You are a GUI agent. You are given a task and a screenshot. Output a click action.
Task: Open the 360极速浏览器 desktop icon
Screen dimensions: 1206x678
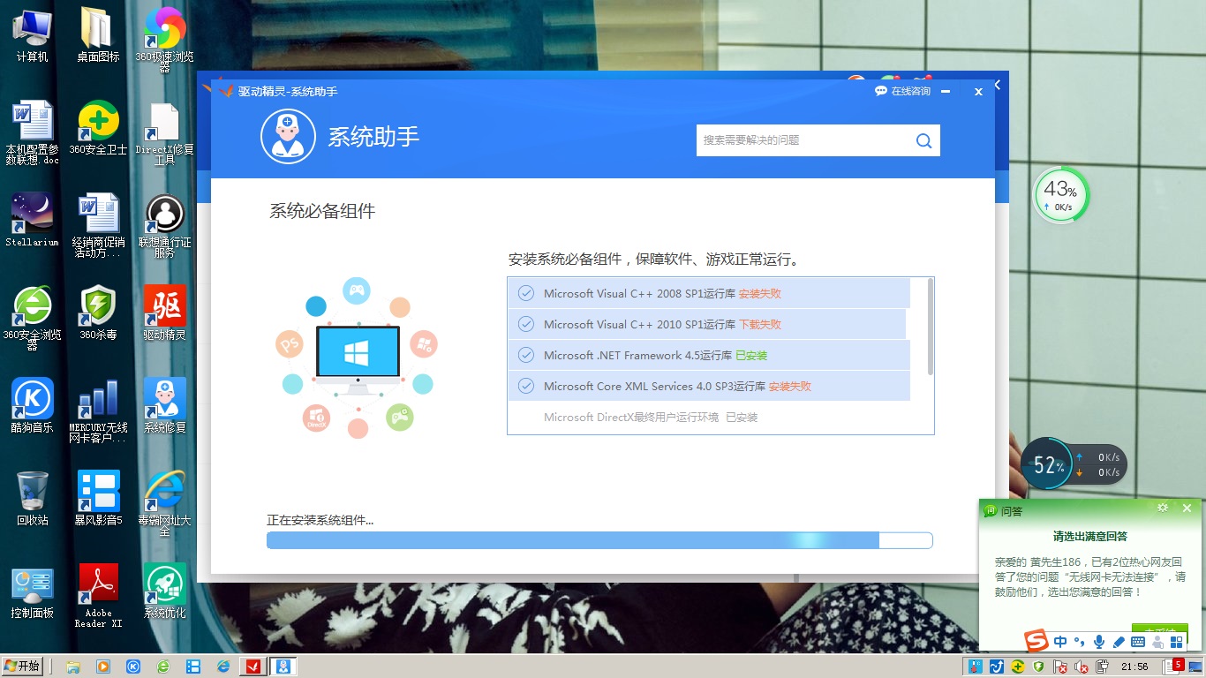(165, 40)
